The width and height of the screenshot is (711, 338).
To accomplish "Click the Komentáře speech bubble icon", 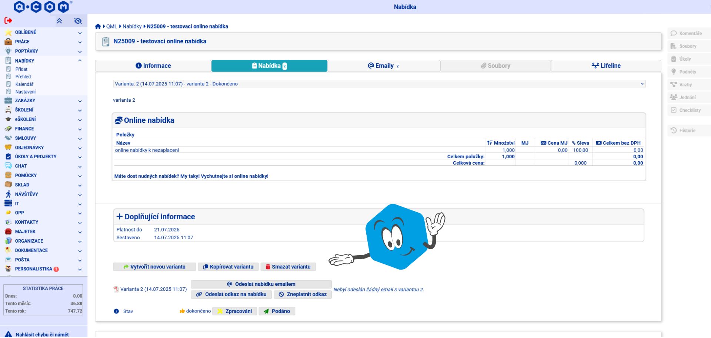I will 674,33.
